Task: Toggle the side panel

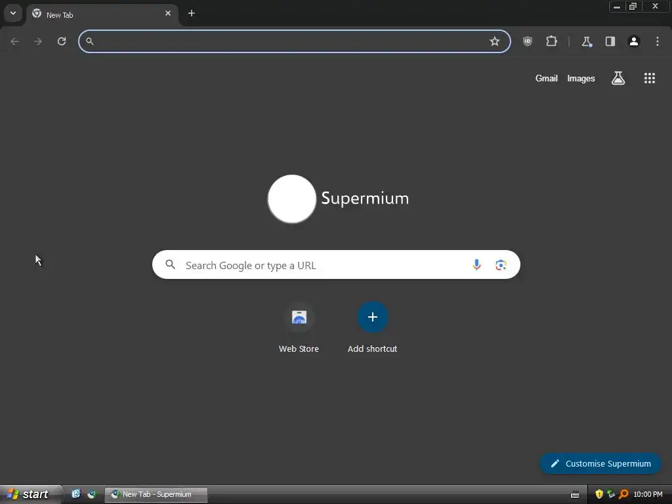Action: [610, 41]
